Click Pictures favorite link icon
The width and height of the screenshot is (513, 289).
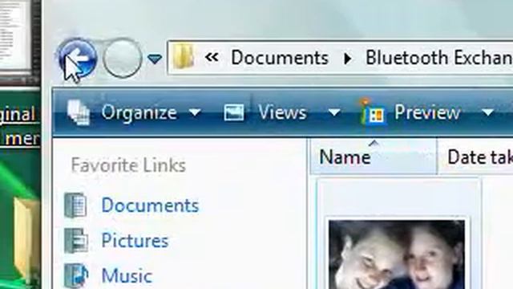click(x=77, y=241)
